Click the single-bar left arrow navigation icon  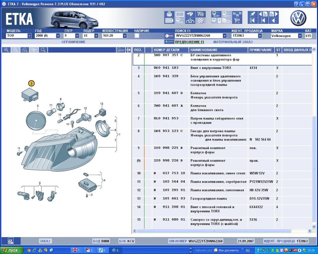[263, 21]
